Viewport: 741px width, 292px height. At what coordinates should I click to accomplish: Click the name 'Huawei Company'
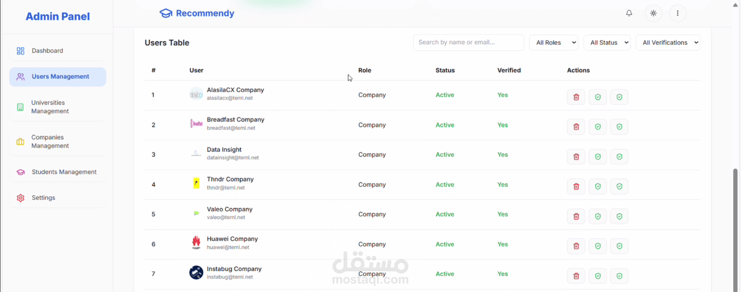[x=232, y=239]
